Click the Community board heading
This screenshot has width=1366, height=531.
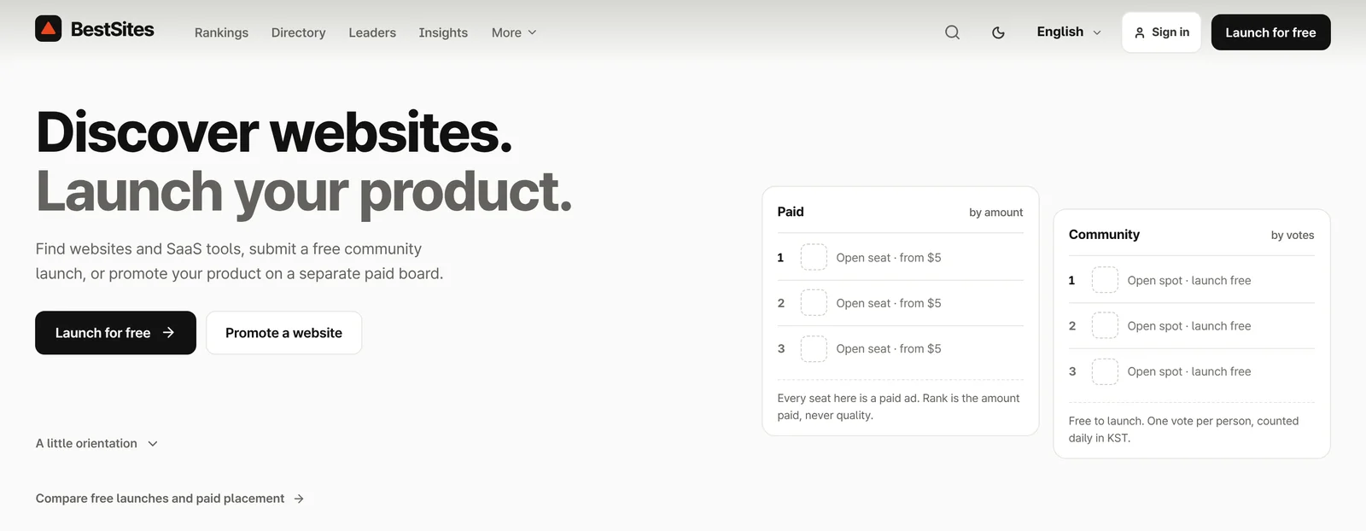pyautogui.click(x=1104, y=234)
